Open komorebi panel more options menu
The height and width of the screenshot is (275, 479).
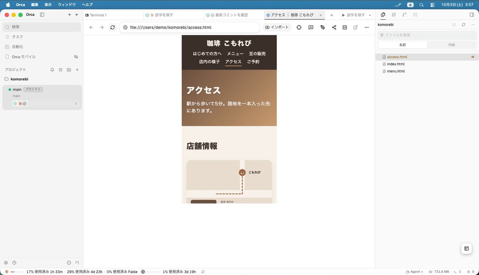point(473,25)
